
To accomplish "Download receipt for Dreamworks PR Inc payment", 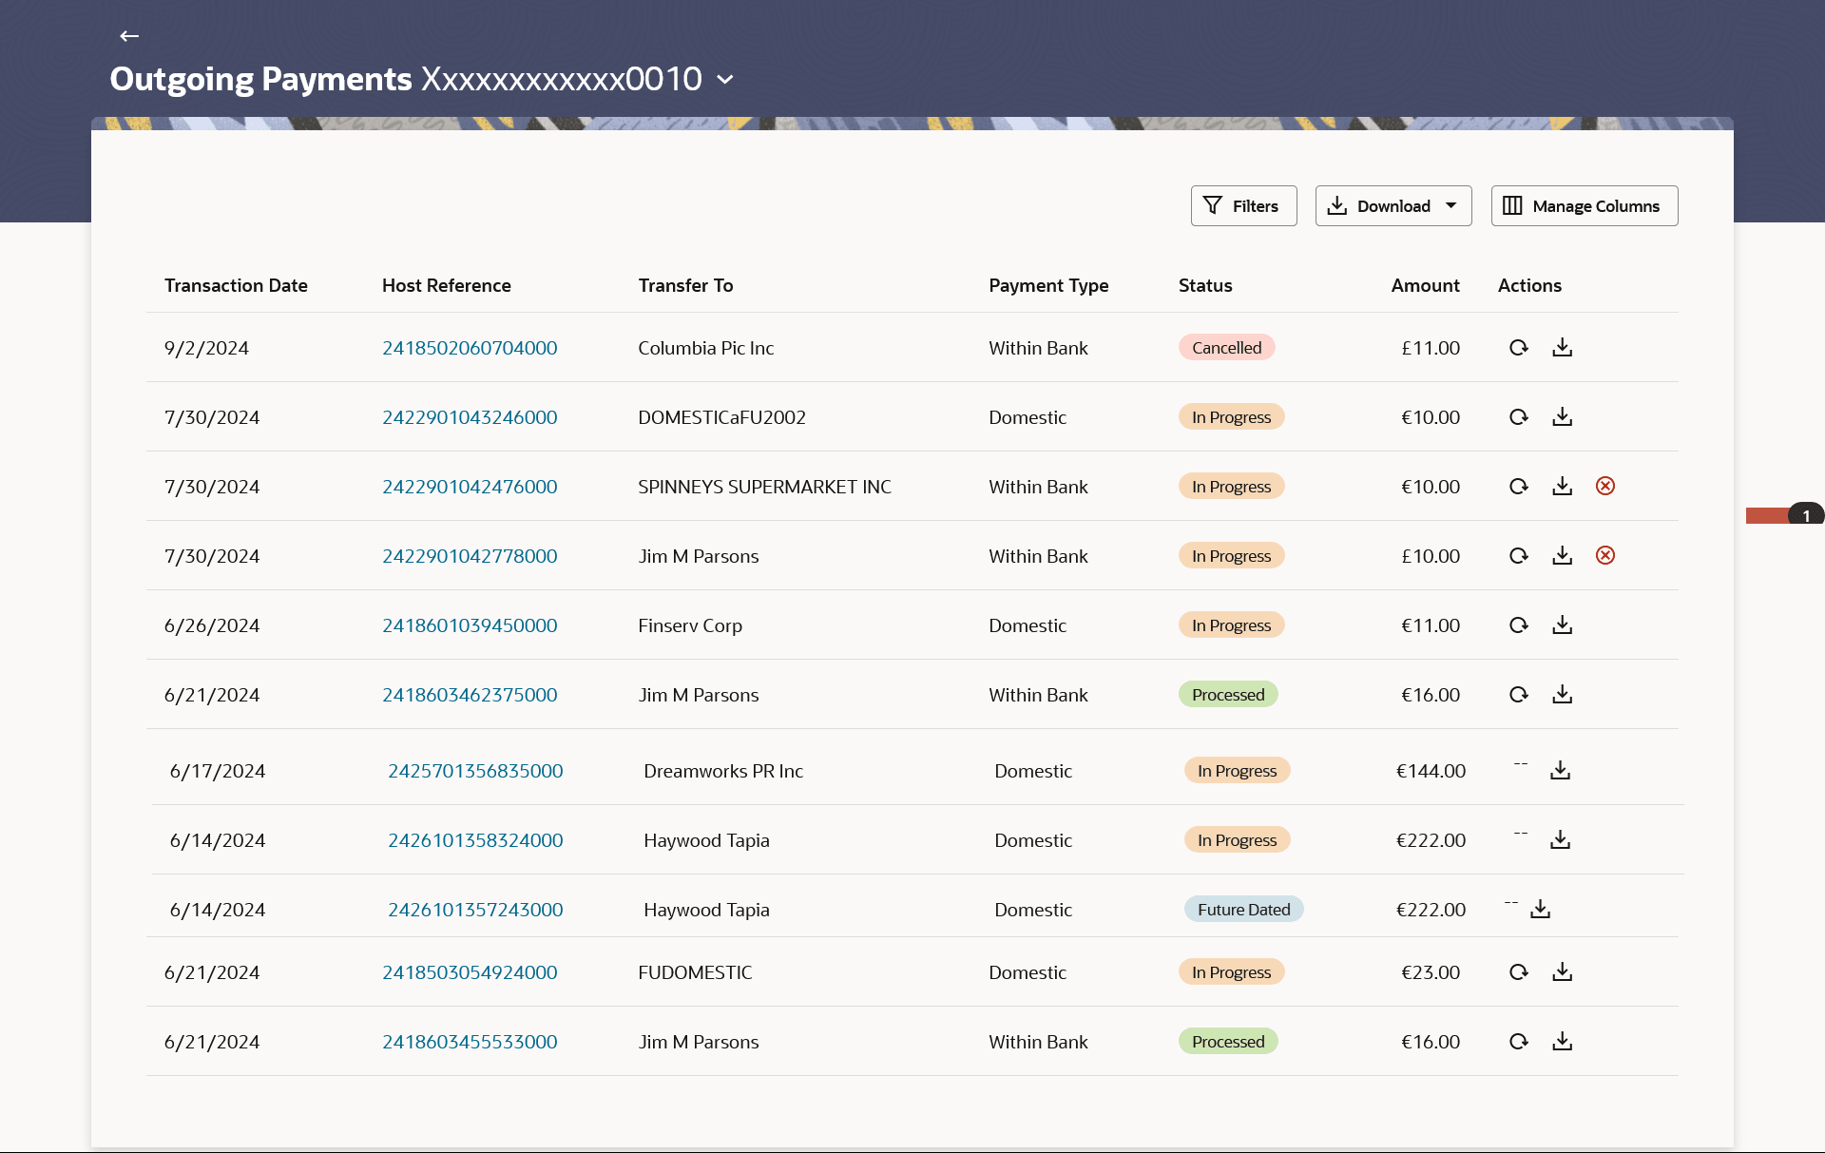I will click(x=1560, y=771).
